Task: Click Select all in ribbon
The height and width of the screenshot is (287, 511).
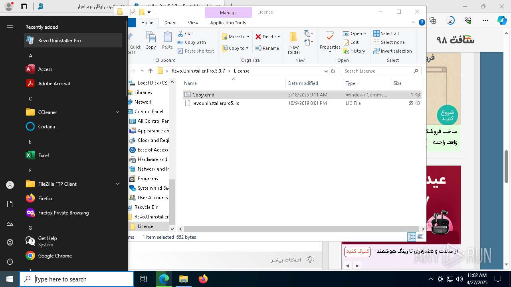Action: pyautogui.click(x=386, y=33)
